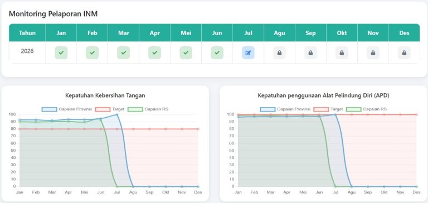Toggle Capaian Provinsi legend in APD chart

(285, 109)
